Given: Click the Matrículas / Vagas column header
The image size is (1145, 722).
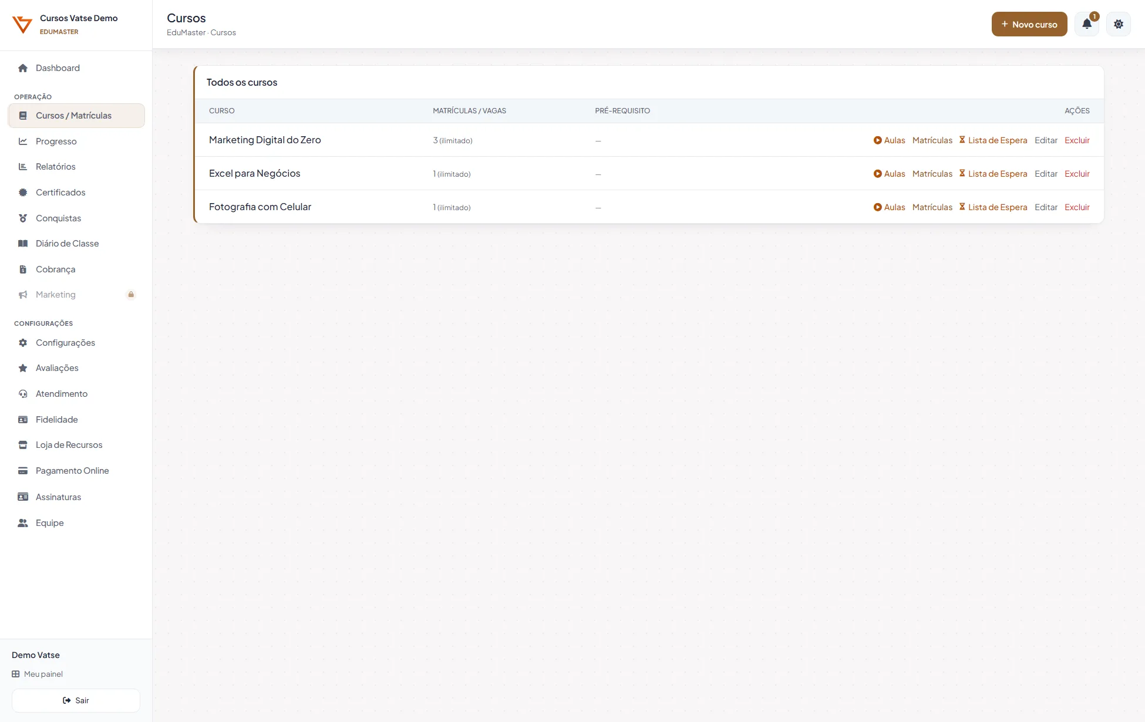Looking at the screenshot, I should point(469,111).
